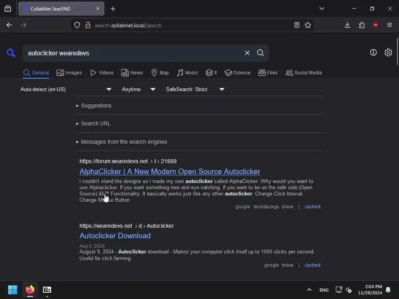Switch to the Files tab
The width and height of the screenshot is (399, 299).
tap(268, 73)
